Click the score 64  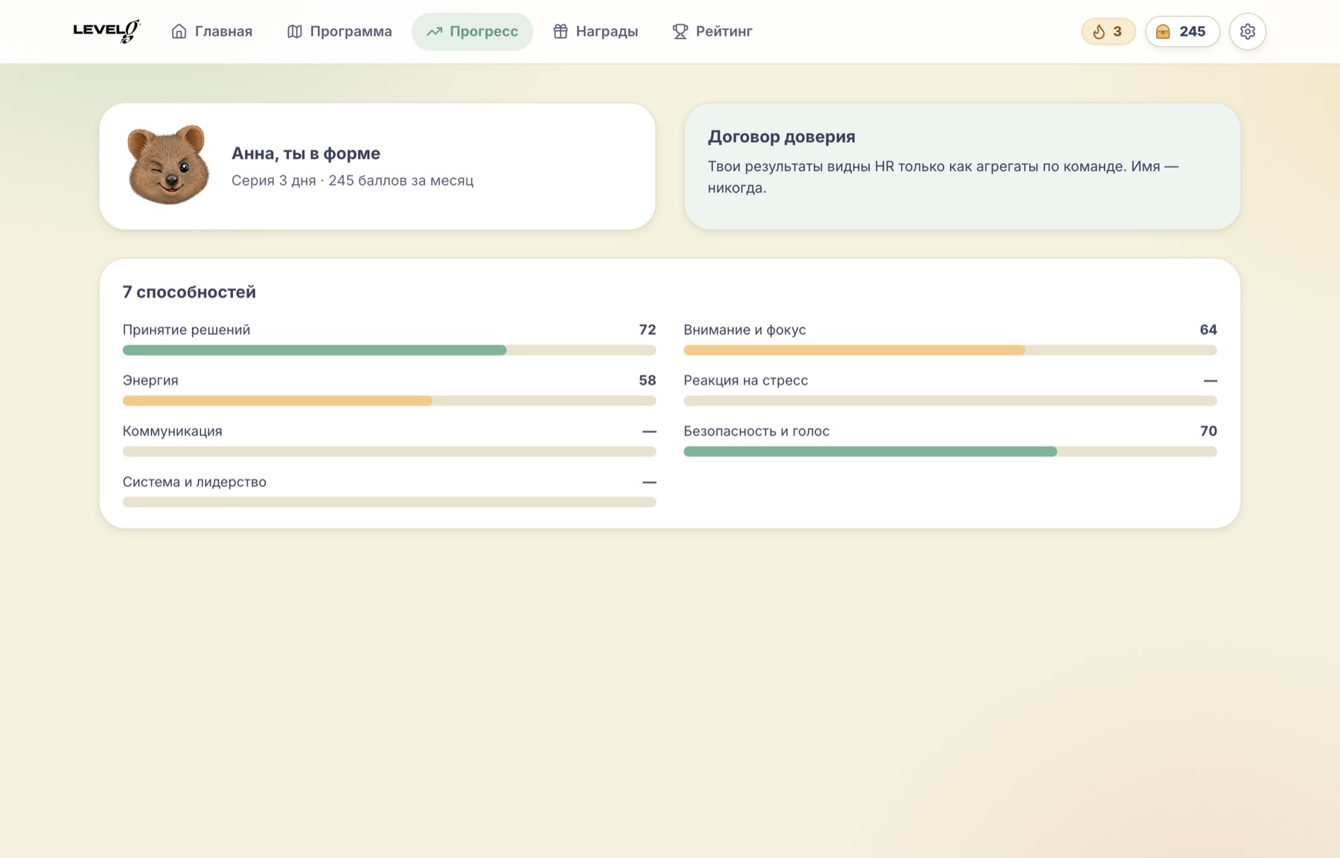click(x=1208, y=330)
